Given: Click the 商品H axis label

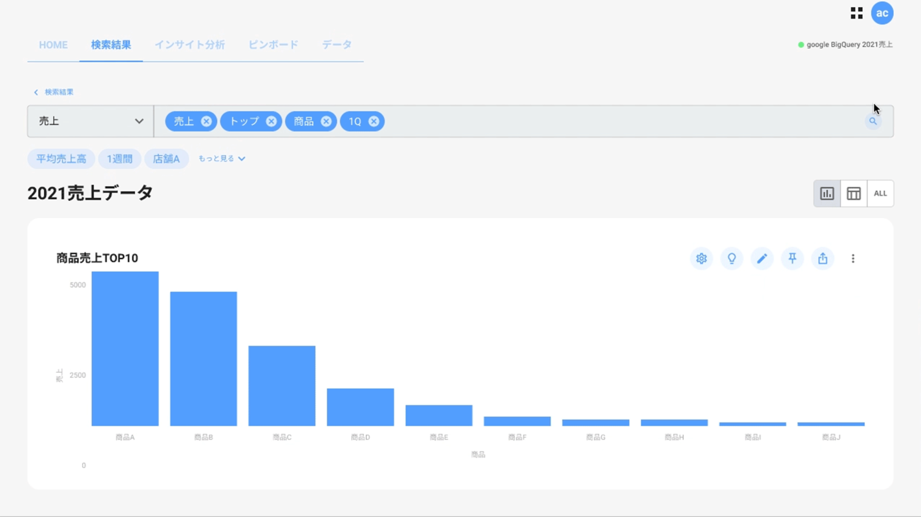Looking at the screenshot, I should tap(674, 437).
